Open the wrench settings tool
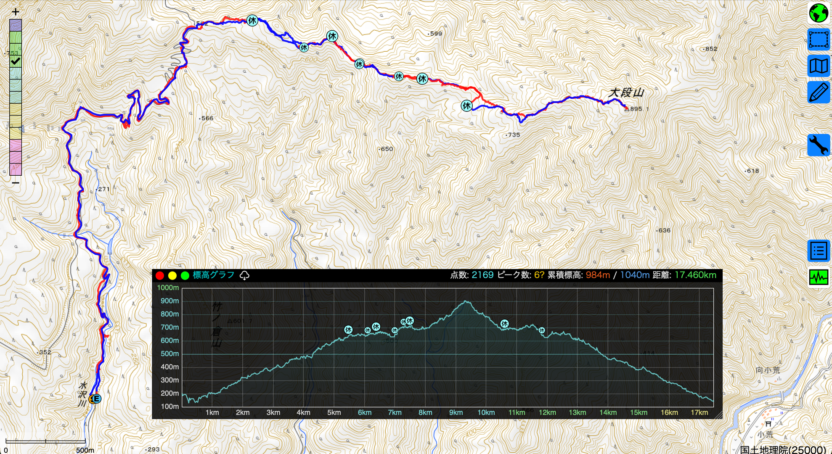Viewport: 832px width, 454px height. coord(818,145)
